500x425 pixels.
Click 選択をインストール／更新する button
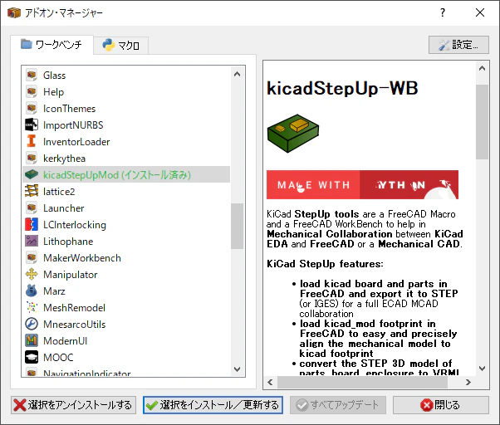(x=213, y=405)
